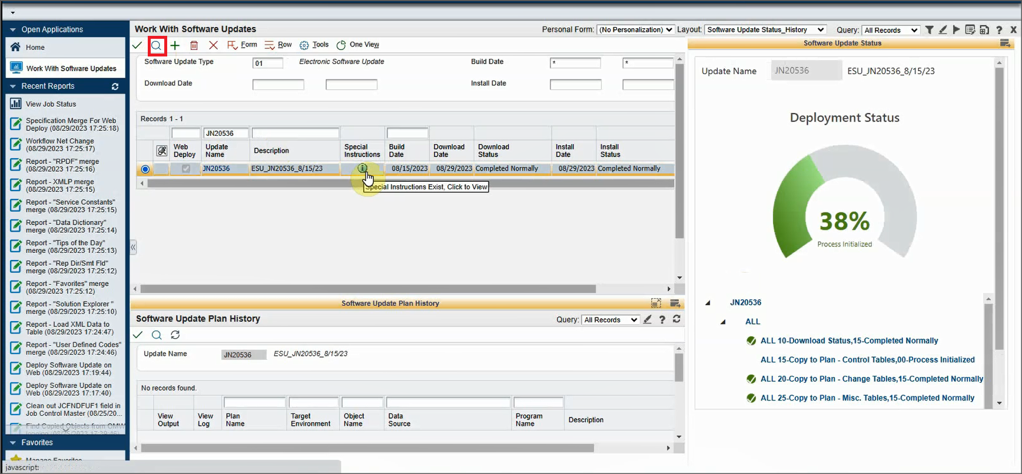Click the Software Update Status panel vertical scrollbar
Viewport: 1022px width, 474px height.
999,209
